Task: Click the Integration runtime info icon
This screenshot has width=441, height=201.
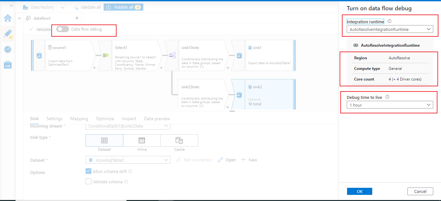Action: point(389,21)
